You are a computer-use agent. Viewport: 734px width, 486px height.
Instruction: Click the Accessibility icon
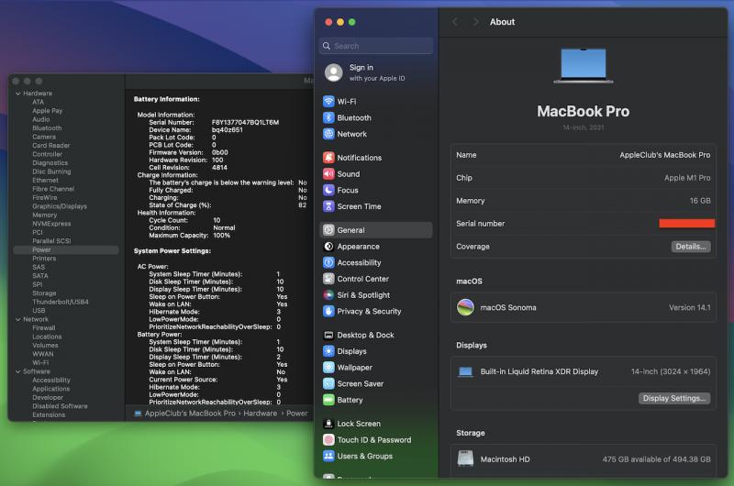pos(328,262)
